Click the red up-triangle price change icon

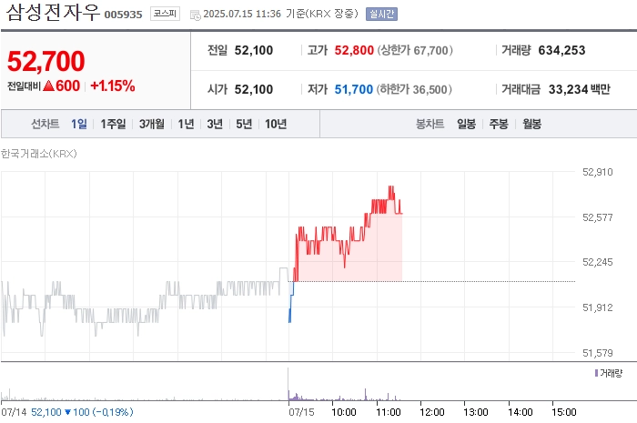point(48,86)
